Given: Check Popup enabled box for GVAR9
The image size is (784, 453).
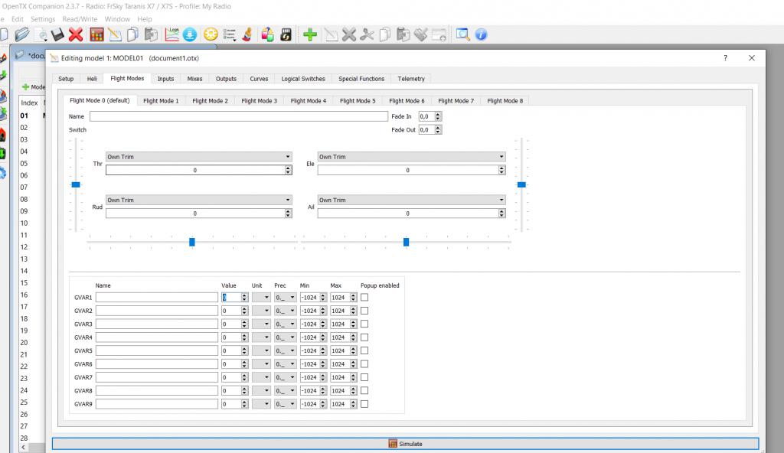Looking at the screenshot, I should tap(364, 404).
